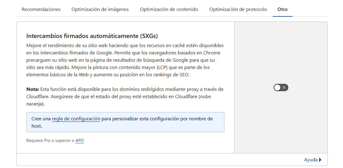
Task: Open the regla de configuración link
Action: point(76,119)
